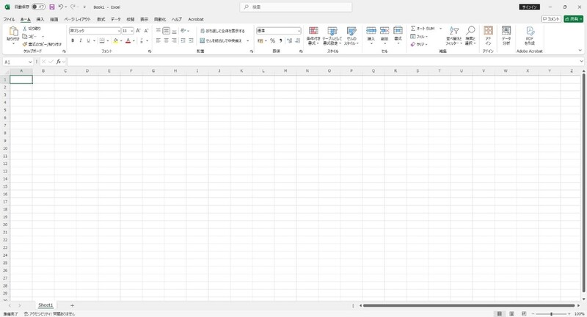Click the Sign in button
Viewport: 587px width, 317px height.
(529, 7)
